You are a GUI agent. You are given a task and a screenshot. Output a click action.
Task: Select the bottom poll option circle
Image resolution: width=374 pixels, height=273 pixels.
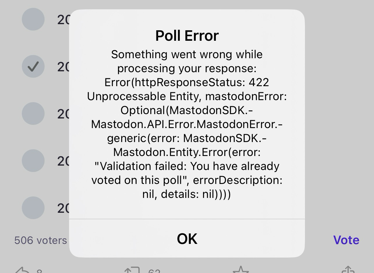[x=33, y=208]
